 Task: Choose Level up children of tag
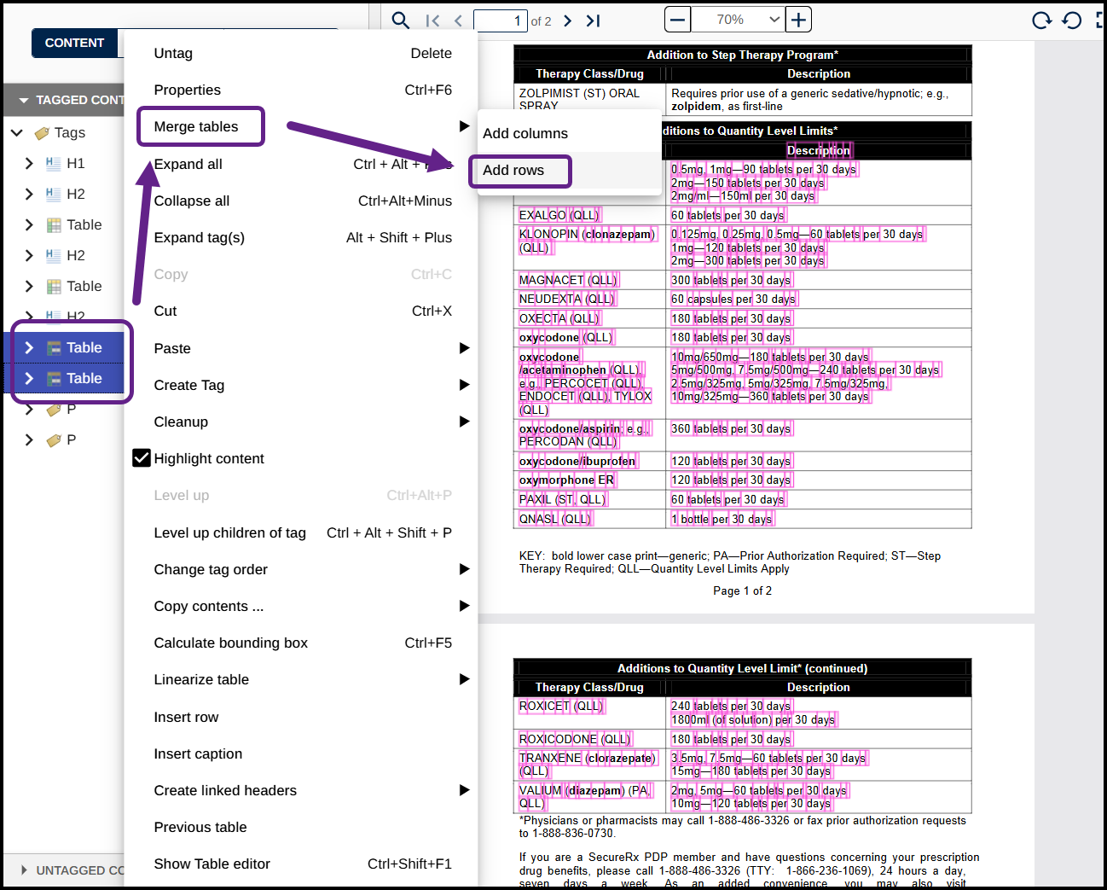[303, 532]
